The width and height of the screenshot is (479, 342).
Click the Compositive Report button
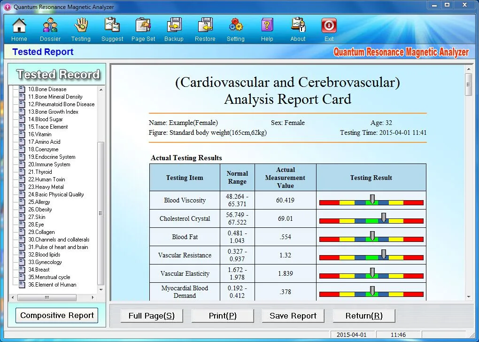(x=57, y=316)
